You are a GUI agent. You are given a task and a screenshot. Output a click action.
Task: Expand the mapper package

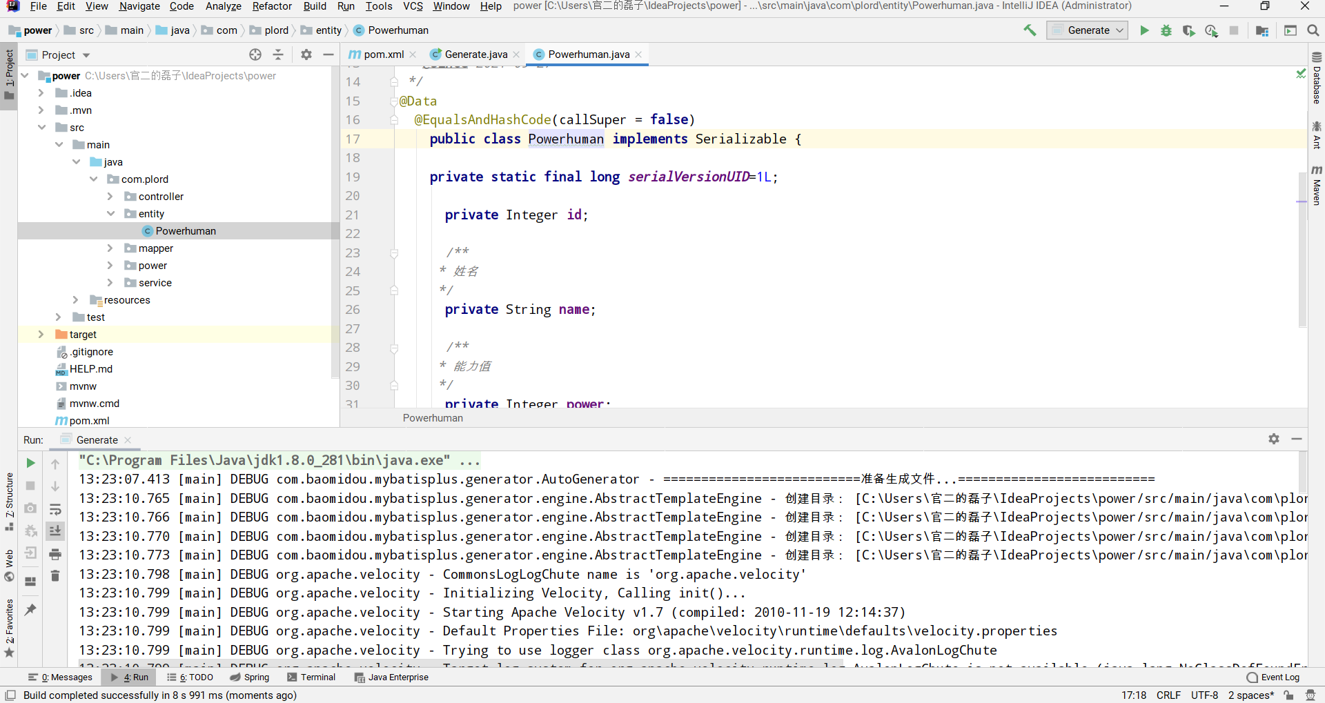[110, 248]
